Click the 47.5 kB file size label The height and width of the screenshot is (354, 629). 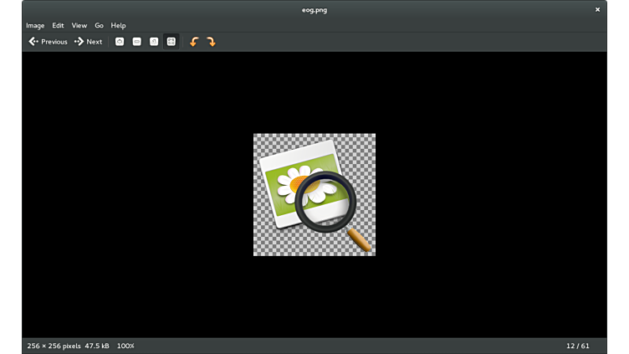97,346
